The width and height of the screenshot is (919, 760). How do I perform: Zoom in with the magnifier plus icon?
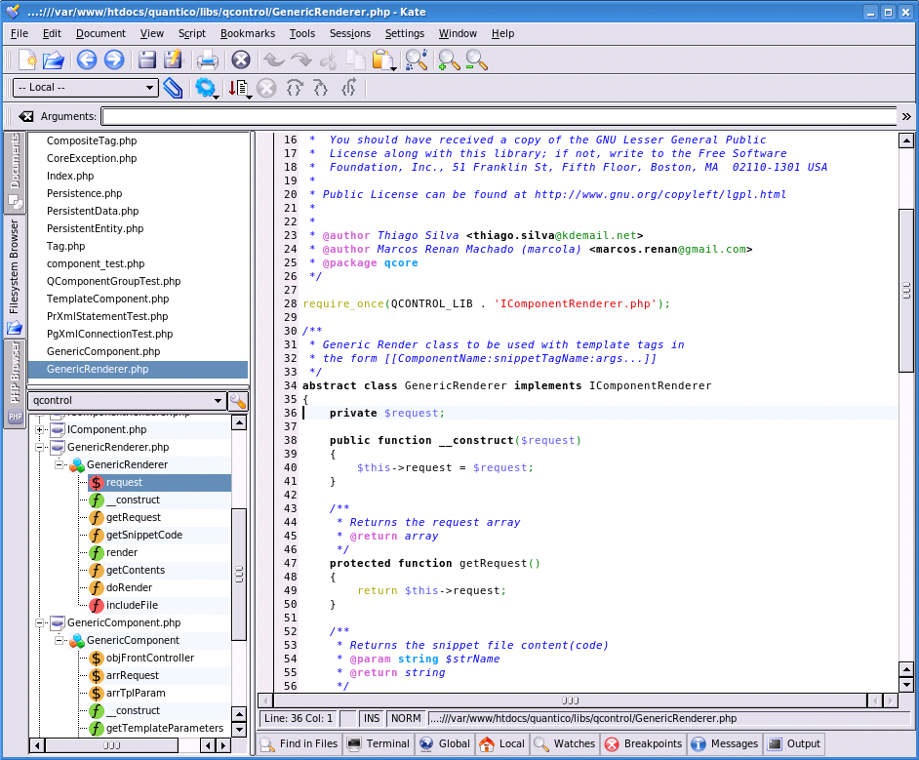[450, 60]
